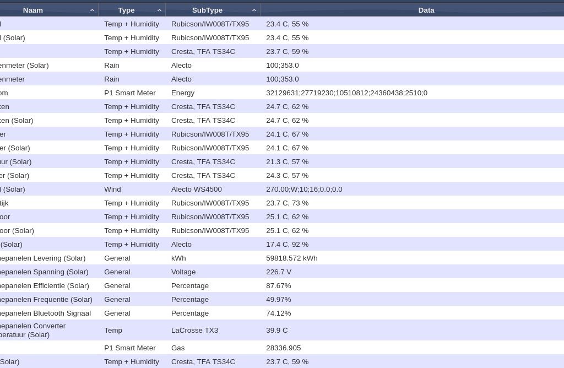Click the 17.4 C, 92 % data cell
Screen dimensions: 564x368
tap(287, 244)
